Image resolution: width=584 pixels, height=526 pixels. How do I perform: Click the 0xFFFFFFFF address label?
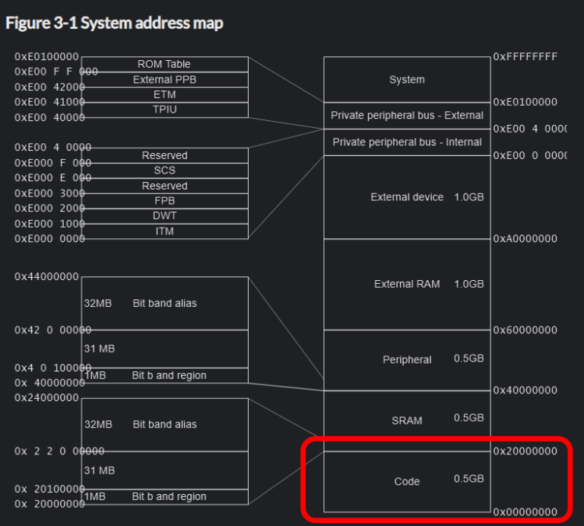coord(525,56)
